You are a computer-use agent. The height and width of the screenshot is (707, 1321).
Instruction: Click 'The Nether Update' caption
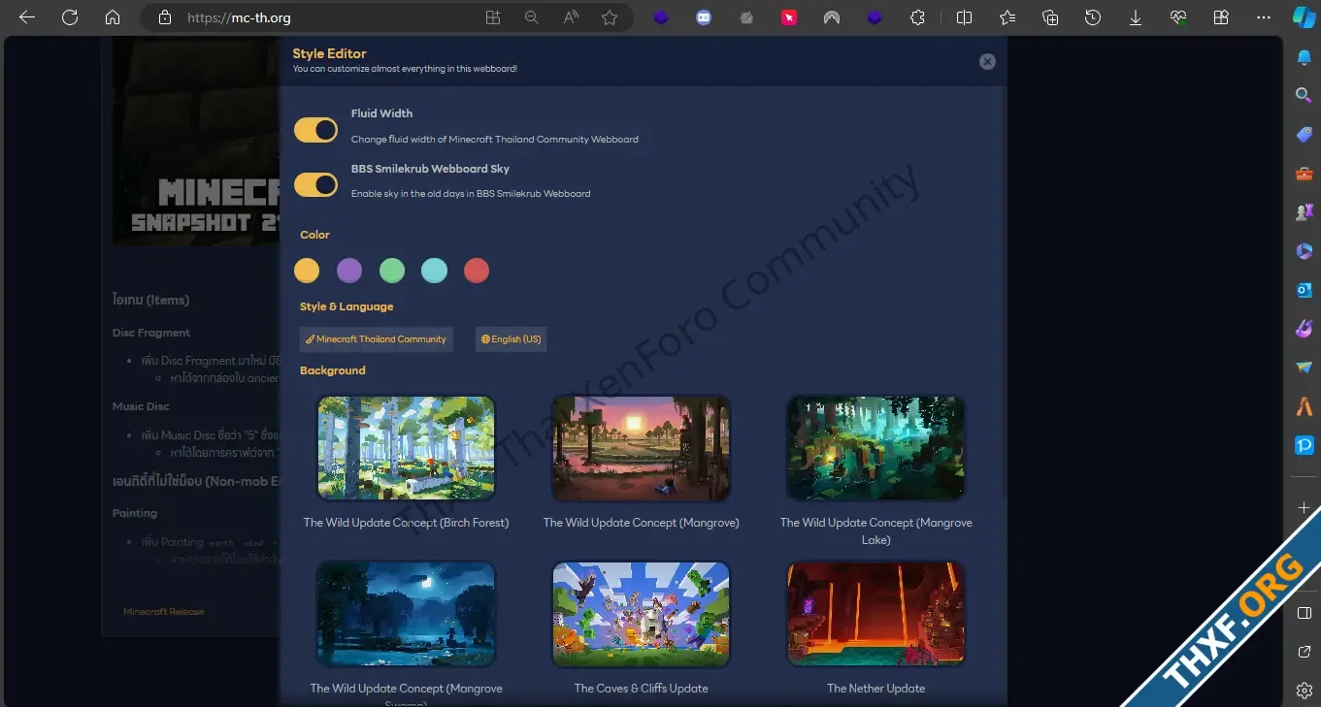(x=875, y=689)
